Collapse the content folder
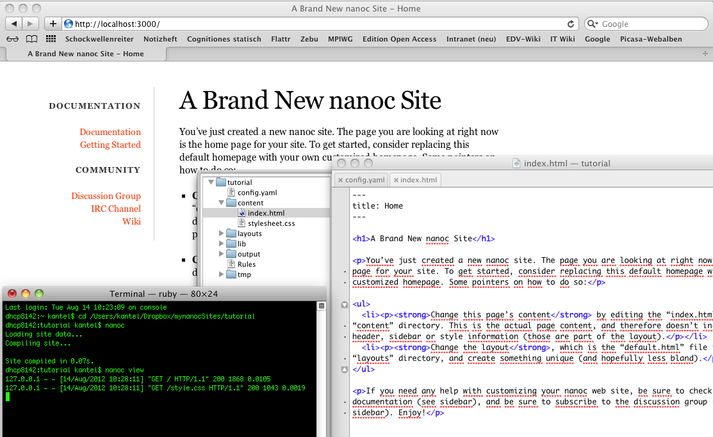This screenshot has height=437, width=713. pyautogui.click(x=222, y=203)
